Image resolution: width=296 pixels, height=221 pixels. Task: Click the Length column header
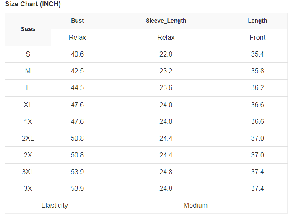pos(257,21)
